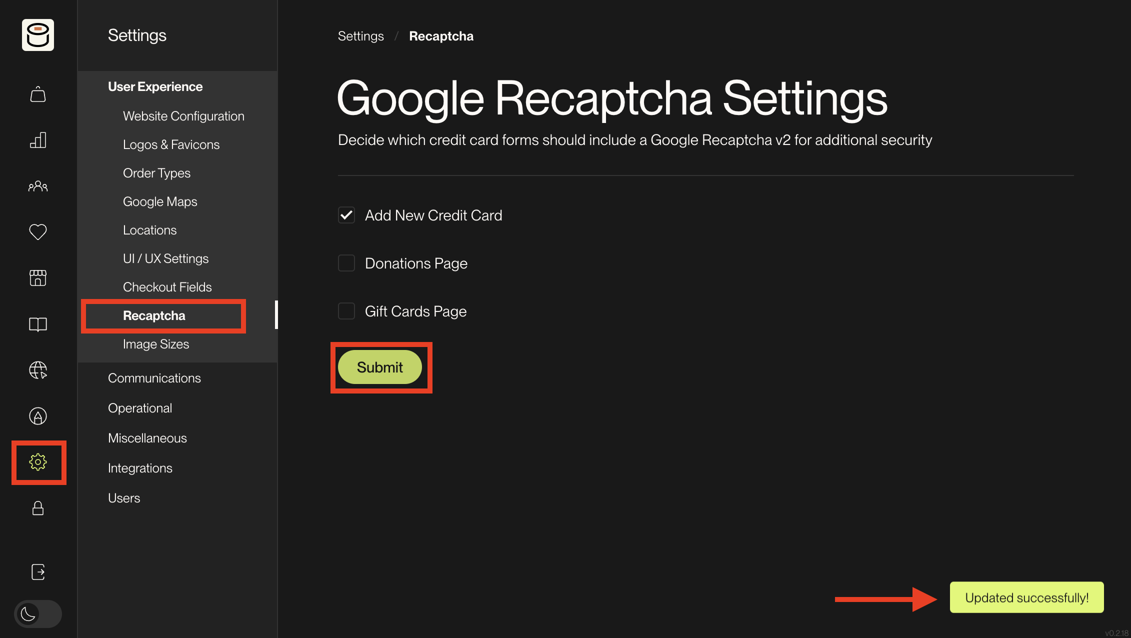Image resolution: width=1131 pixels, height=638 pixels.
Task: Expand the Miscellaneous section
Action: tap(147, 438)
